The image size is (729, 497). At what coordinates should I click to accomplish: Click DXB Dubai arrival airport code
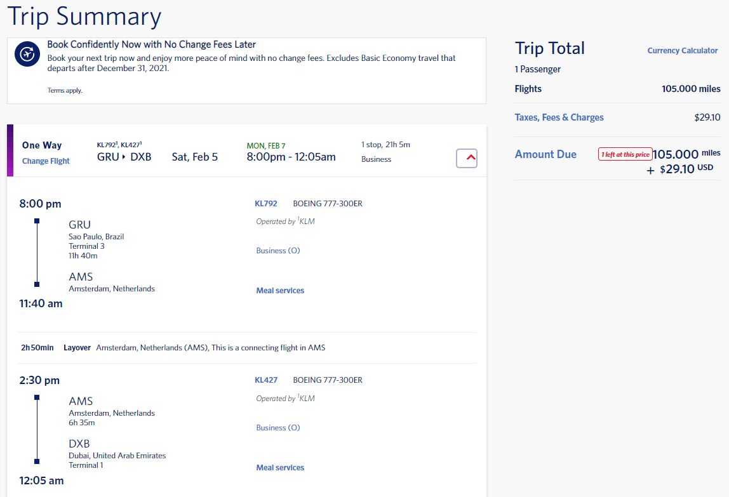79,444
